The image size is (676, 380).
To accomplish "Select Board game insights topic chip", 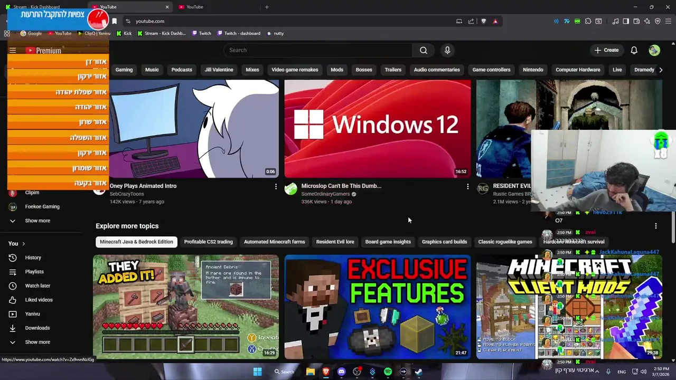I will (x=388, y=242).
